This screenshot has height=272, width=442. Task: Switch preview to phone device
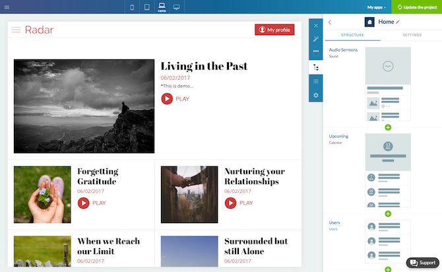click(133, 8)
